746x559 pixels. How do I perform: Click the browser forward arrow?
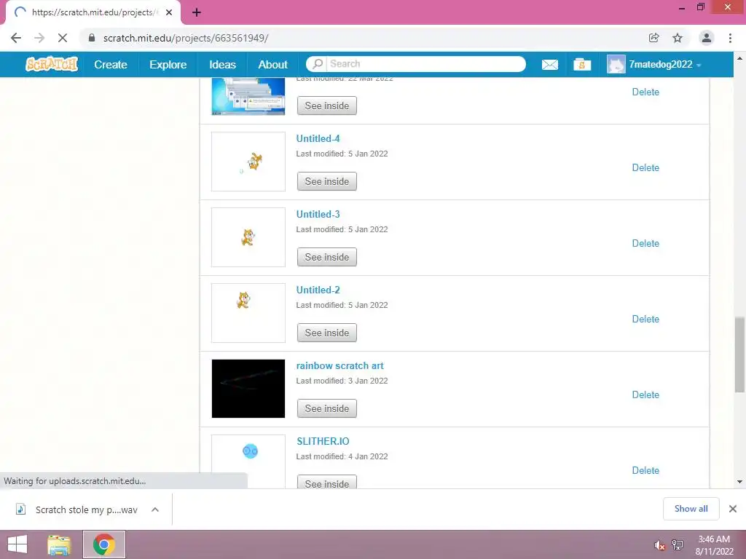click(x=39, y=38)
